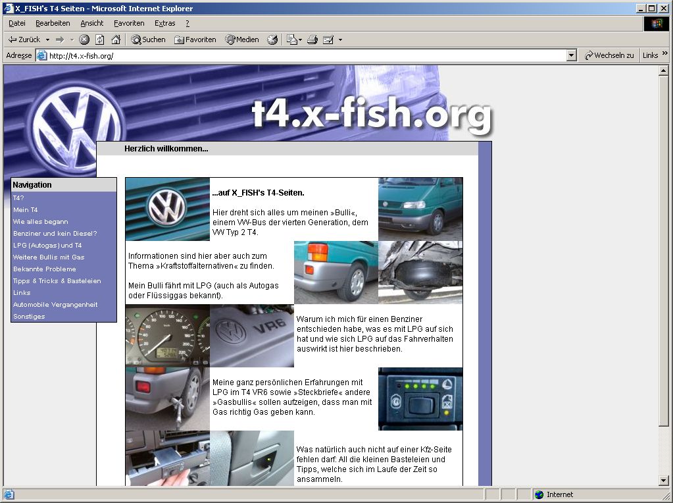Click the green T4 van front photo
This screenshot has width=673, height=503.
(x=420, y=209)
